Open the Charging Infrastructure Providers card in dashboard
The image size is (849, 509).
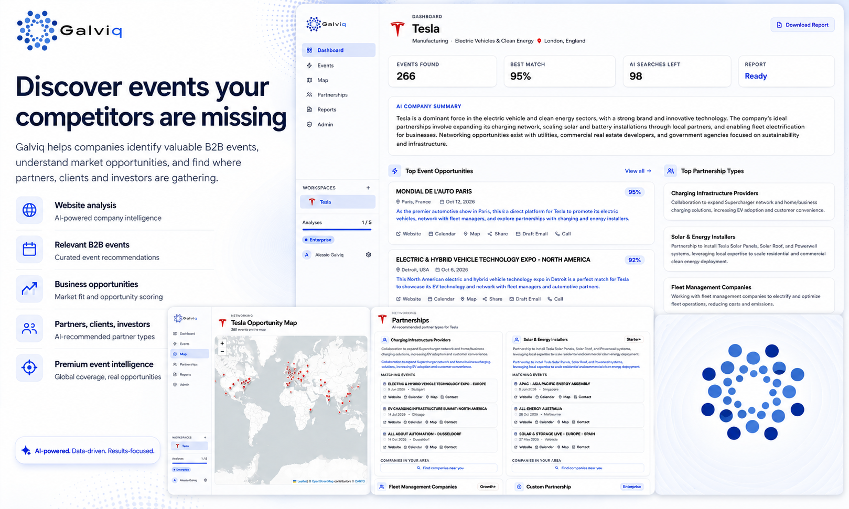749,202
